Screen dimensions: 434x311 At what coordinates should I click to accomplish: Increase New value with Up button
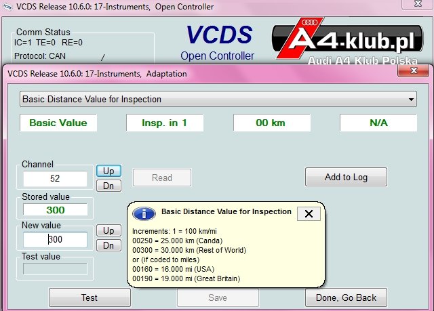[108, 230]
